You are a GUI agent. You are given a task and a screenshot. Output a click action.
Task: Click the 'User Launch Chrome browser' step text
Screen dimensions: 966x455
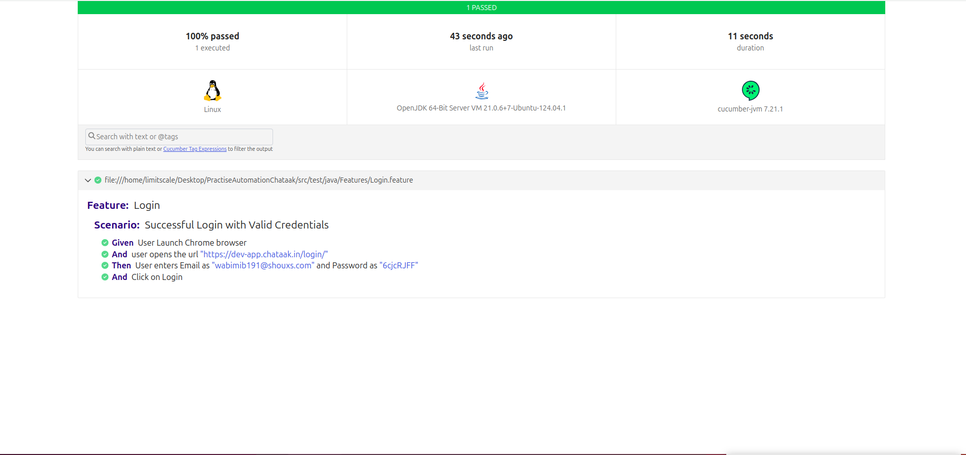[192, 243]
